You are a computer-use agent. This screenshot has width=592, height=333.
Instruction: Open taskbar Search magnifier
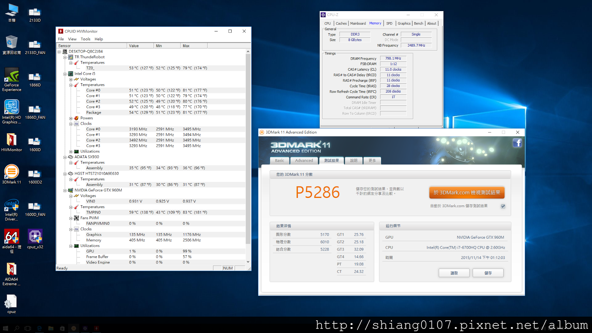point(17,328)
